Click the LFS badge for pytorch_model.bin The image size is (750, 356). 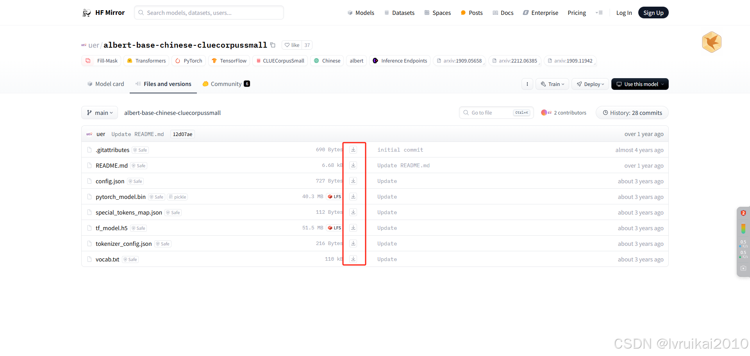click(x=335, y=197)
